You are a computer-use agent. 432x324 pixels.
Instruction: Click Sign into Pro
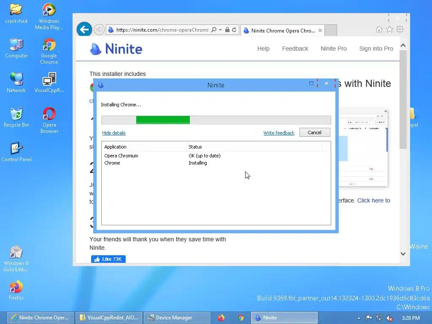pyautogui.click(x=376, y=49)
